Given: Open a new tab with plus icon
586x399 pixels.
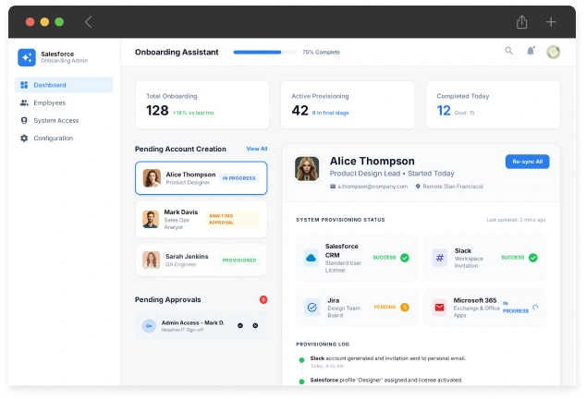Looking at the screenshot, I should tap(551, 21).
